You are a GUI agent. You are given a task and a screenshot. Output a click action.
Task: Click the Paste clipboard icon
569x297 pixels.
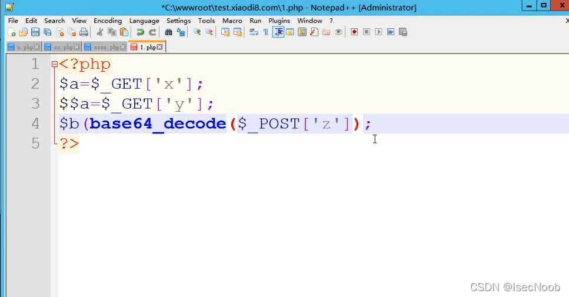(124, 32)
